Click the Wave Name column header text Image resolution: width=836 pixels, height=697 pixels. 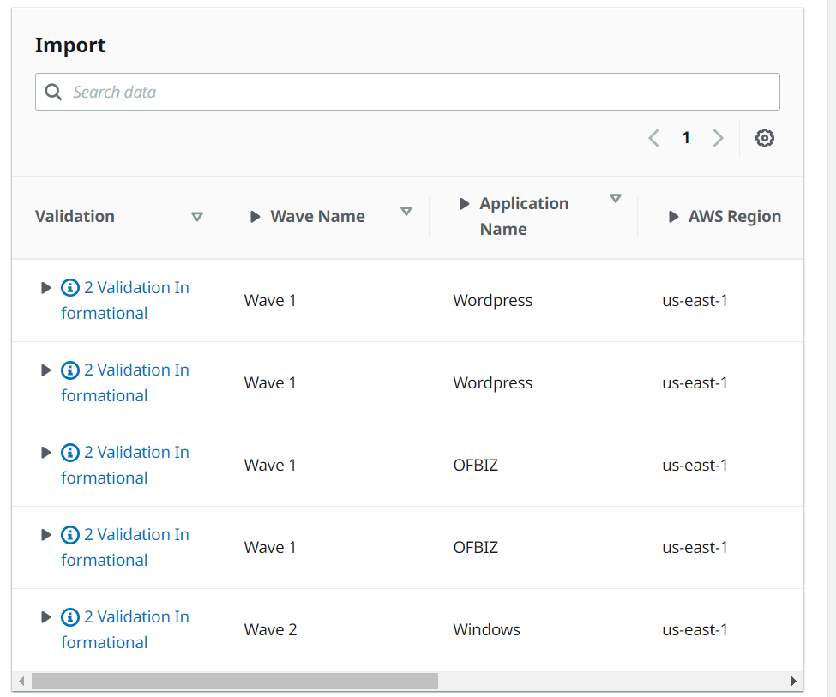tap(318, 217)
